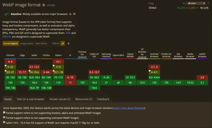This screenshot has height=128, width=212.
Task: Select the Opera Mobile 12-12.1 cell
Action: [130, 78]
